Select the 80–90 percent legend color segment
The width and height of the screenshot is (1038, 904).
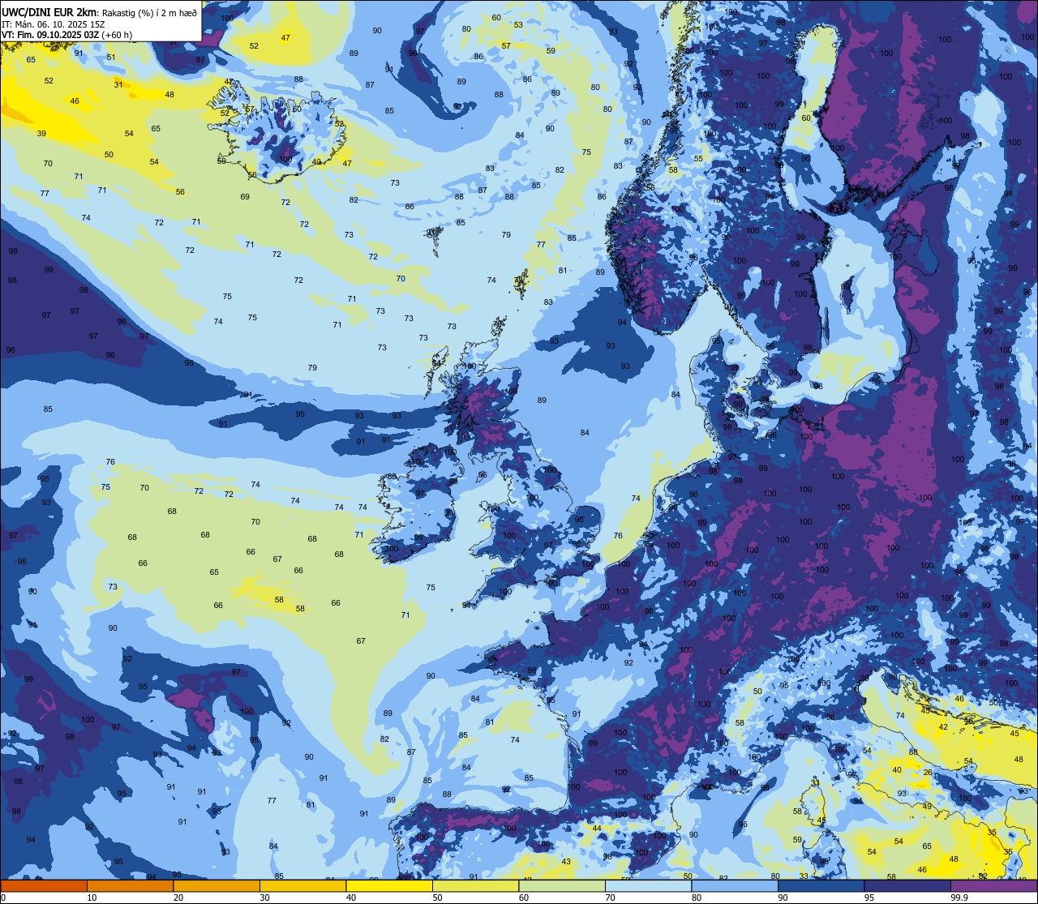[735, 885]
